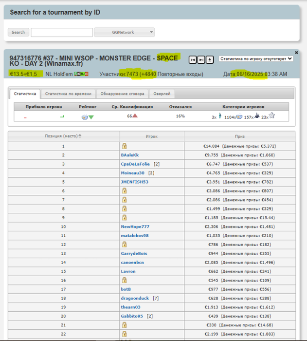Click the Игрок column header
Image resolution: width=307 pixels, height=341 pixels.
click(152, 136)
